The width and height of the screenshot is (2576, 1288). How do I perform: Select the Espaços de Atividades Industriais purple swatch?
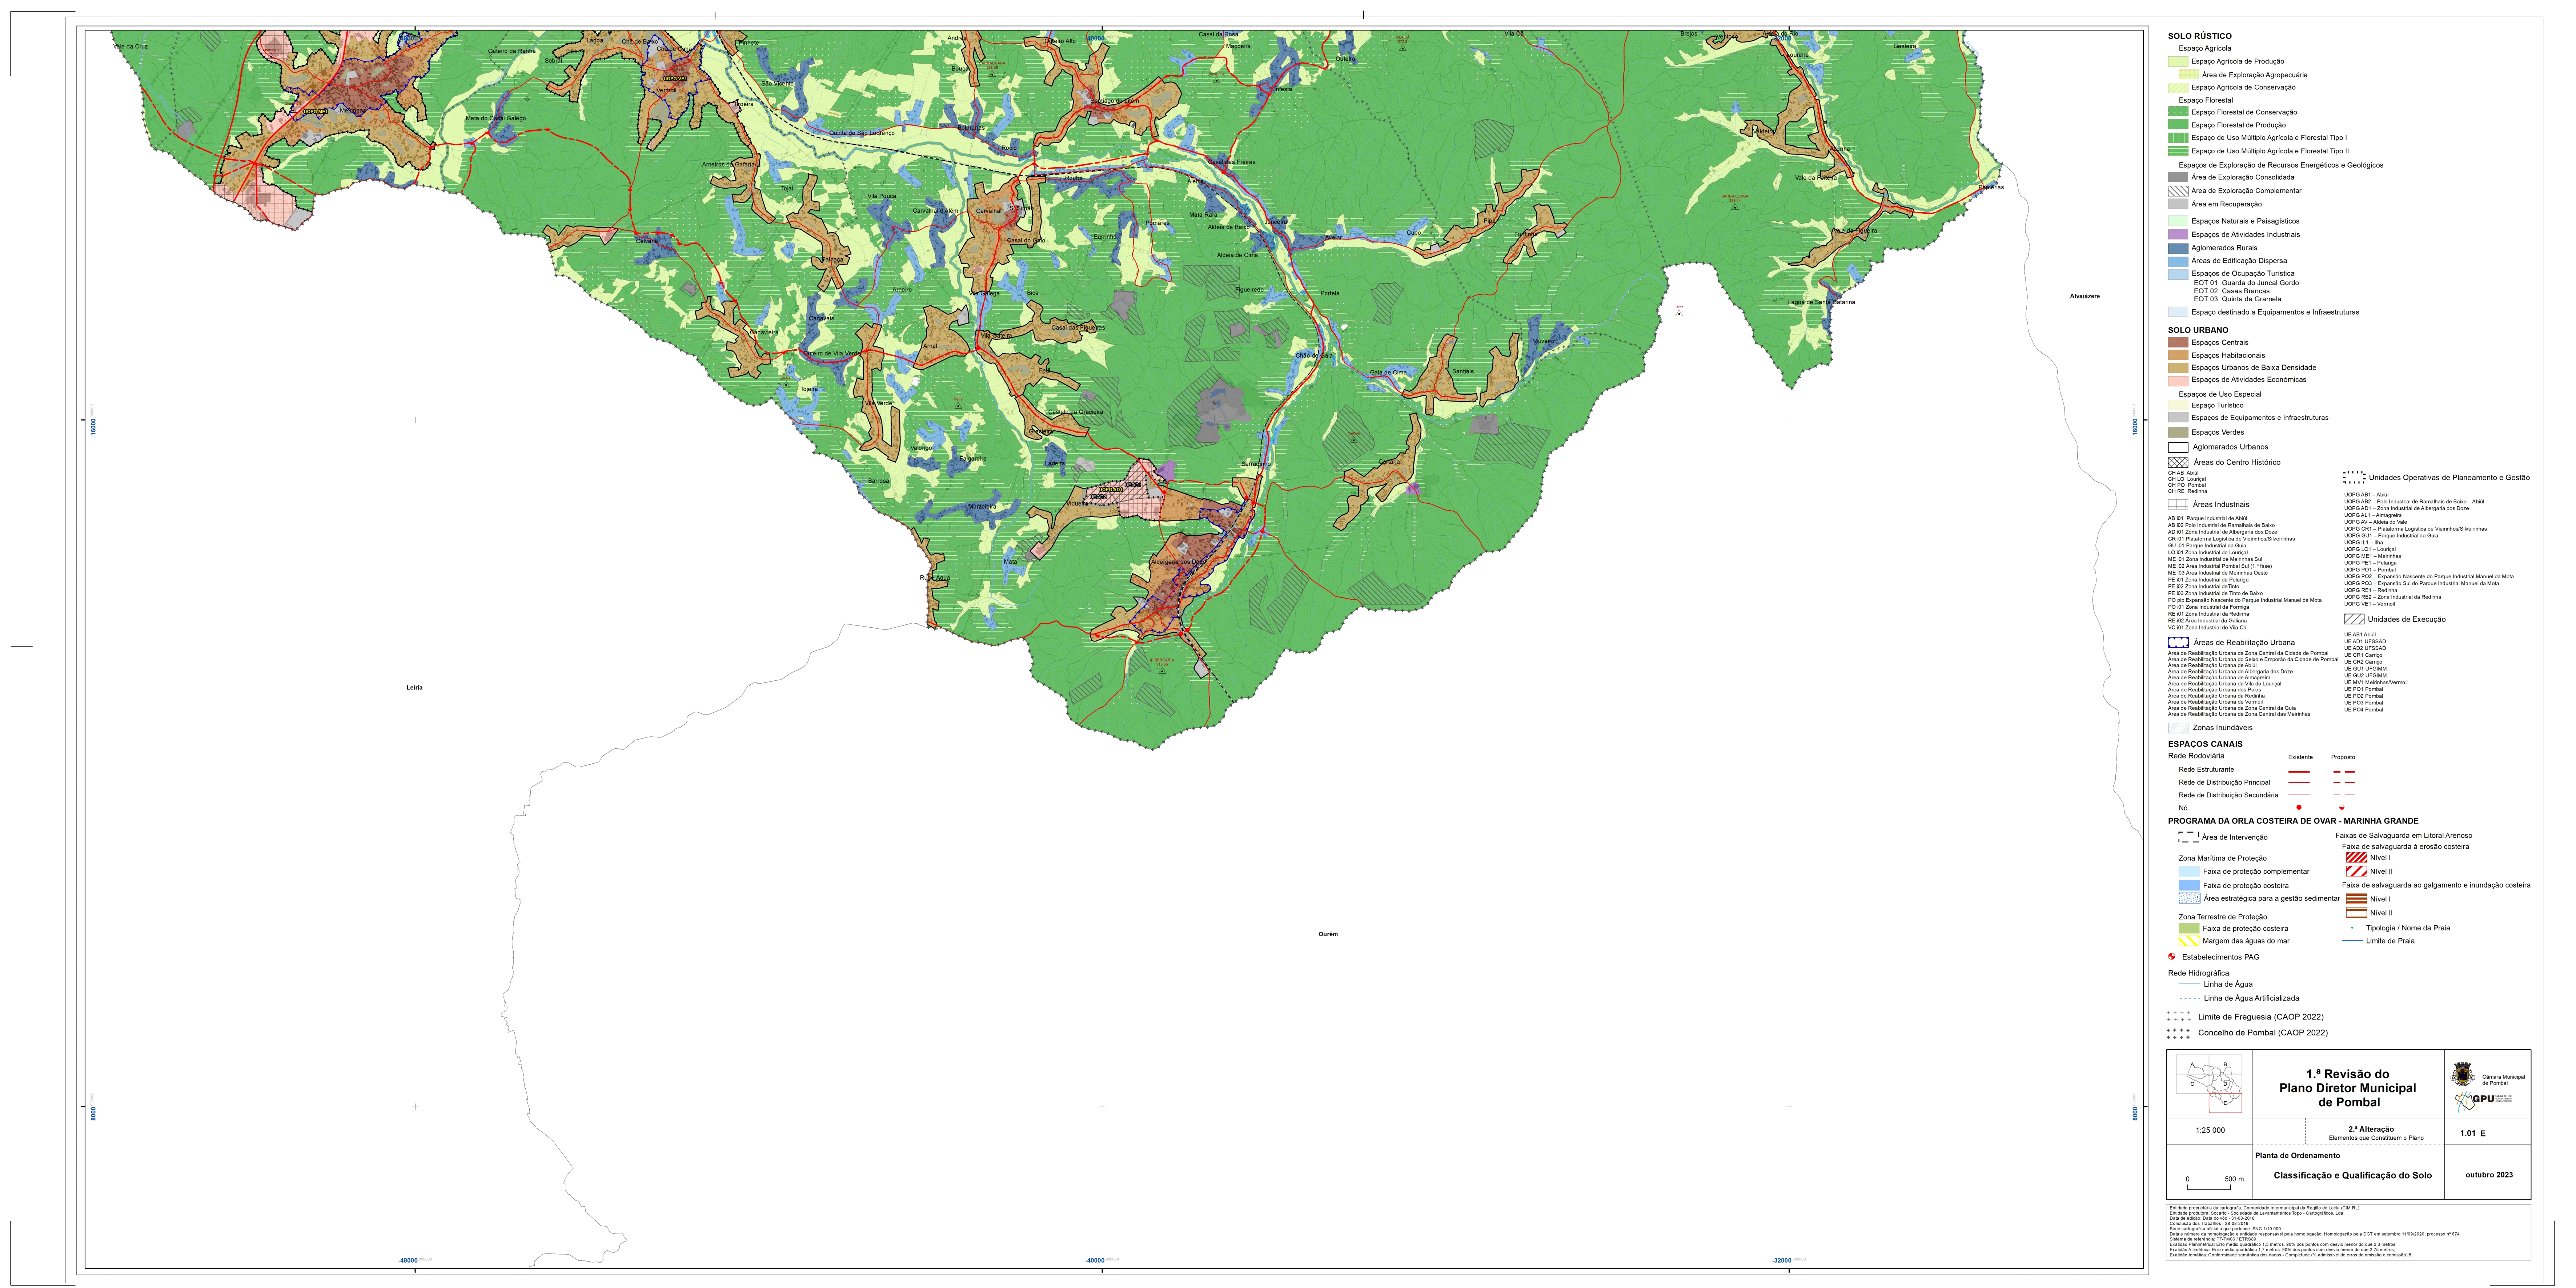2178,234
